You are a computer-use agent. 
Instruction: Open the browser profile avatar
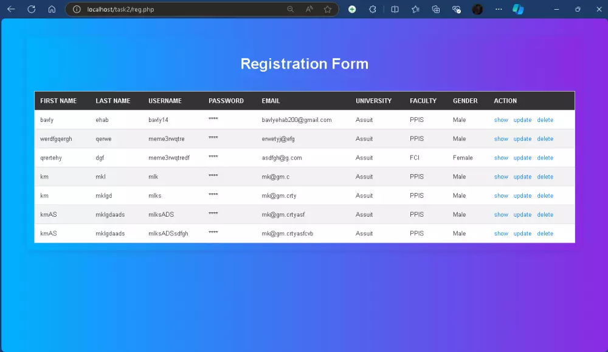(477, 9)
